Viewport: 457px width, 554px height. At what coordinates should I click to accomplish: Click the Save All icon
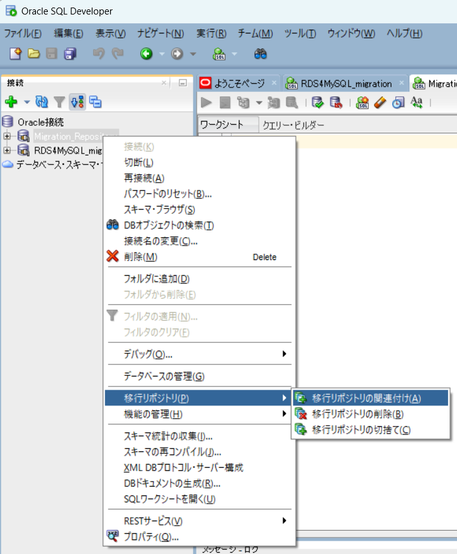coord(70,54)
